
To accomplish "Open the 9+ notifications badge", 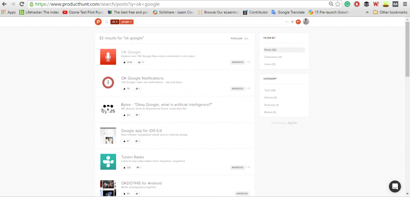I will (298, 22).
